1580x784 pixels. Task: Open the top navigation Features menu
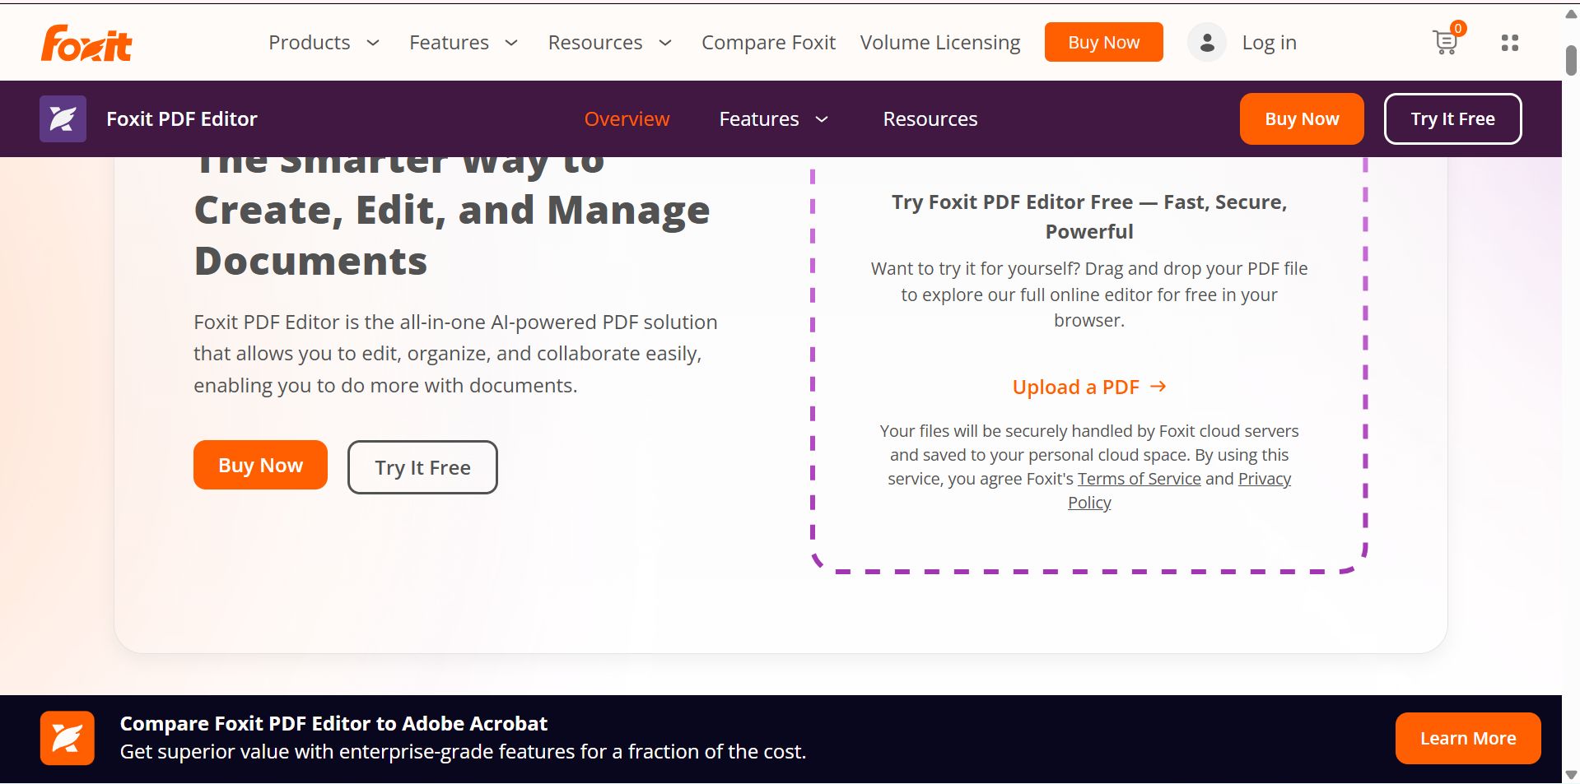pos(450,43)
